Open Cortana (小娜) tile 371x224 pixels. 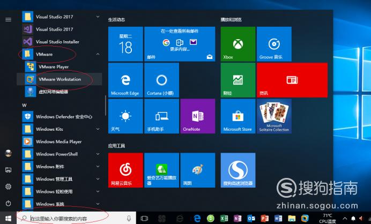161,80
